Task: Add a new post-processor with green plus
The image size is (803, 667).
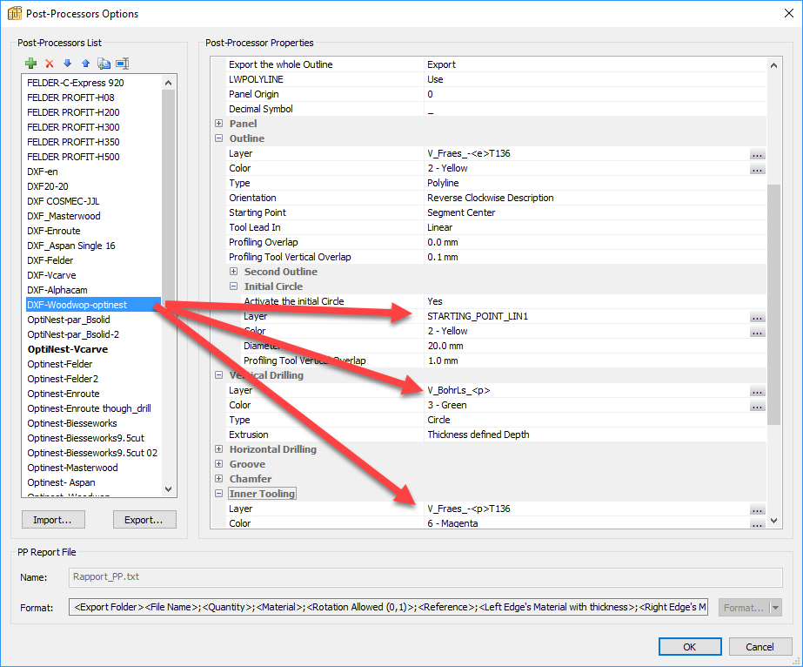Action: (x=30, y=64)
